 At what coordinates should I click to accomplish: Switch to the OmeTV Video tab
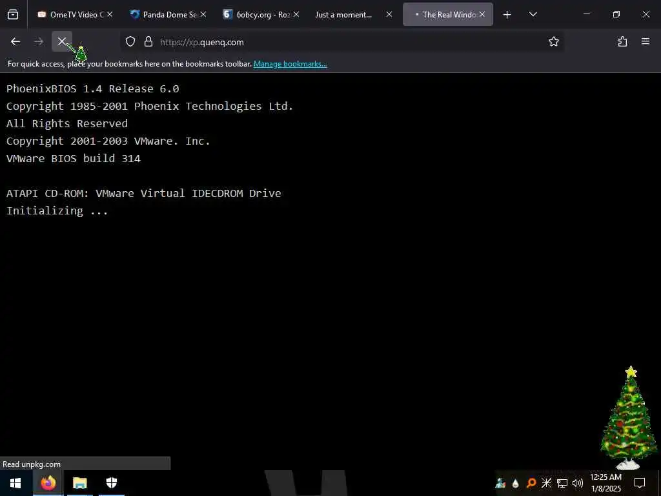(x=75, y=14)
